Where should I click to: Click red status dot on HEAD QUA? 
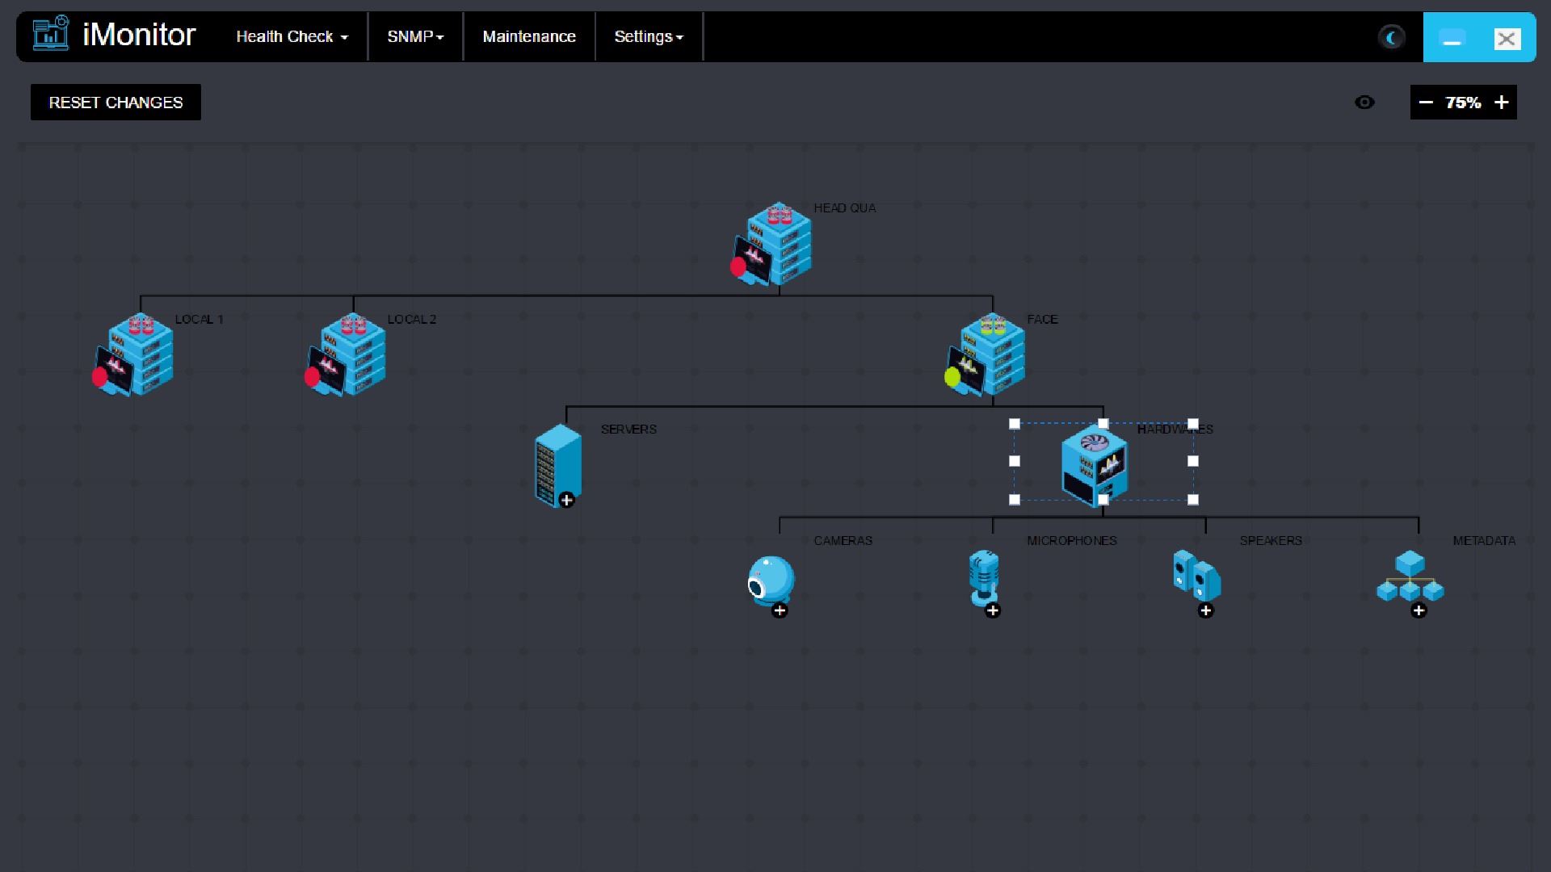click(738, 267)
